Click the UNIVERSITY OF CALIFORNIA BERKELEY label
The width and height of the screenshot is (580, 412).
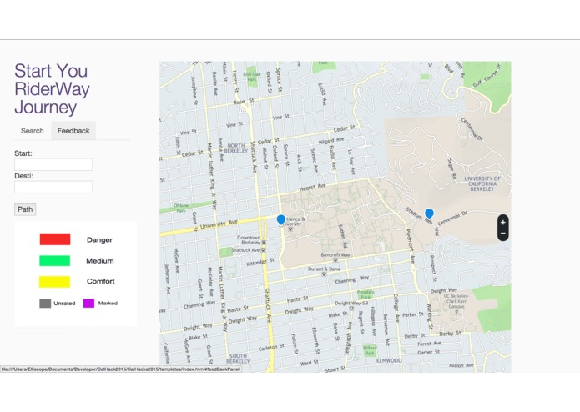click(x=482, y=183)
